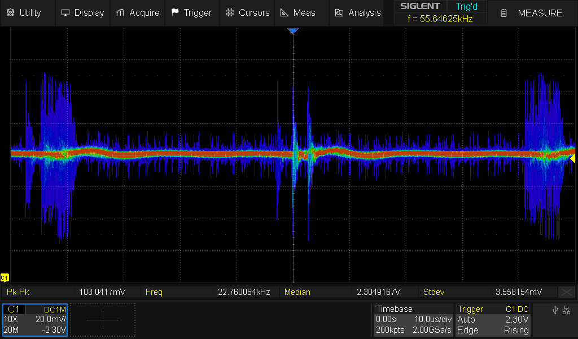The height and width of the screenshot is (339, 578).
Task: Open the Timebase settings box
Action: coord(413,320)
